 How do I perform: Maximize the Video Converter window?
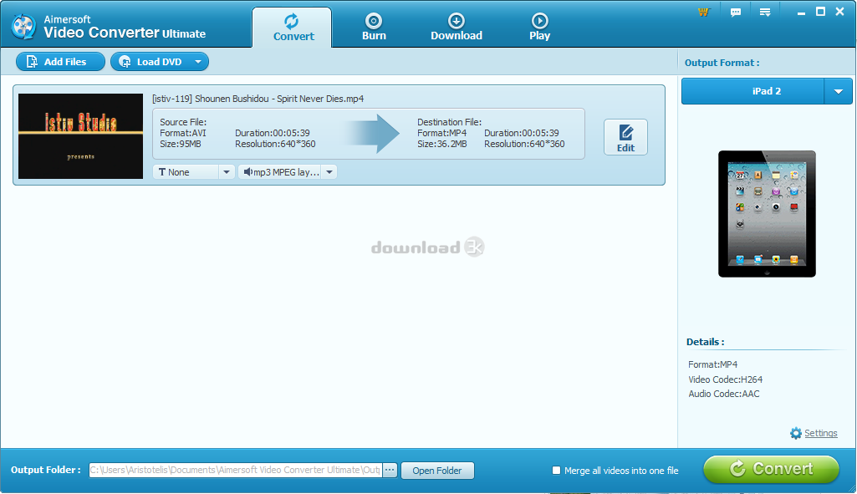pyautogui.click(x=820, y=12)
